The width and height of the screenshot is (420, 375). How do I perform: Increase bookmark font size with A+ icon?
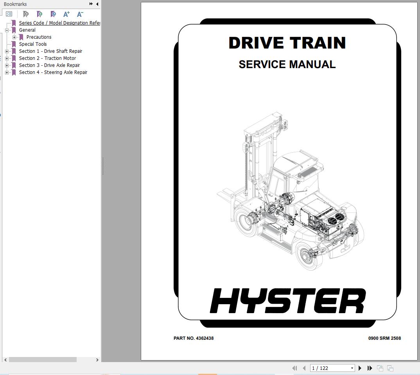click(x=66, y=14)
